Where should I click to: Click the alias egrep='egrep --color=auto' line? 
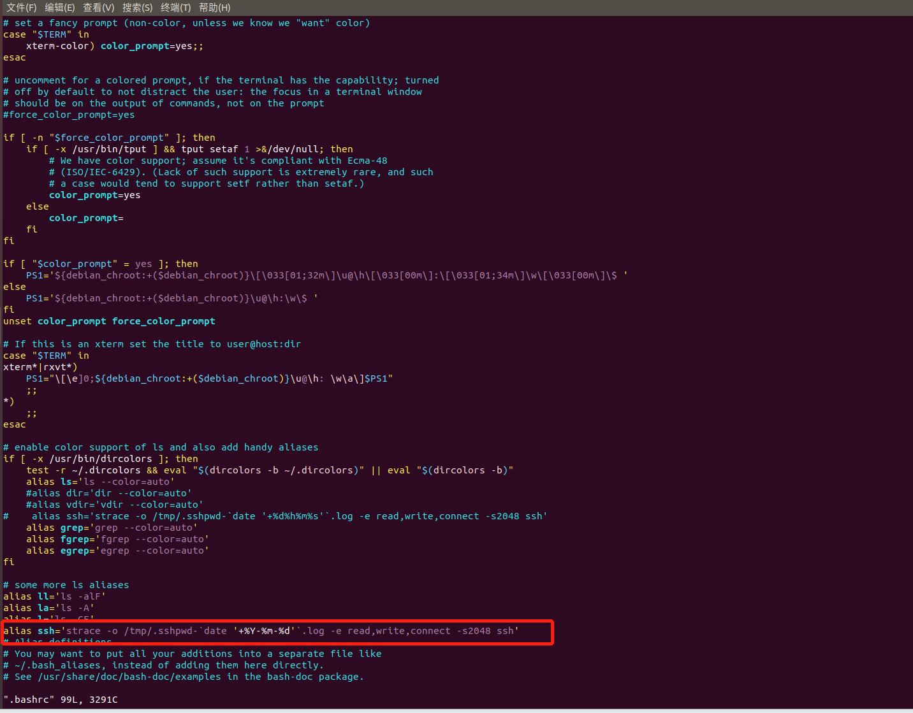point(118,550)
